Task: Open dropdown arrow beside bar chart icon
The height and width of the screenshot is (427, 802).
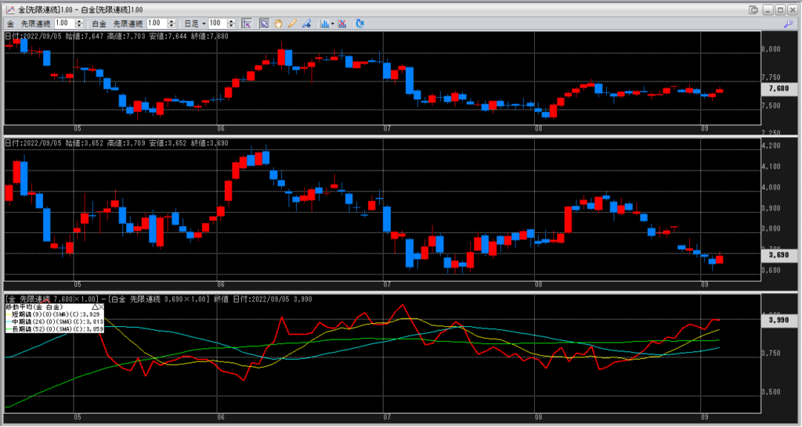Action: tap(333, 23)
